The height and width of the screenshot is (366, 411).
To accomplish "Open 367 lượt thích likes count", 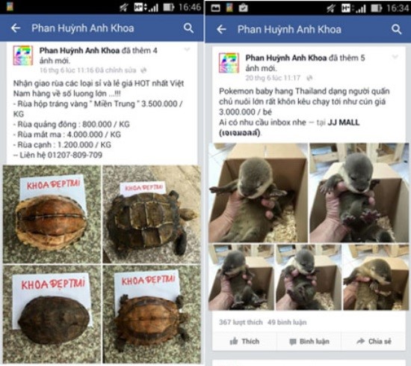I will pos(241,322).
